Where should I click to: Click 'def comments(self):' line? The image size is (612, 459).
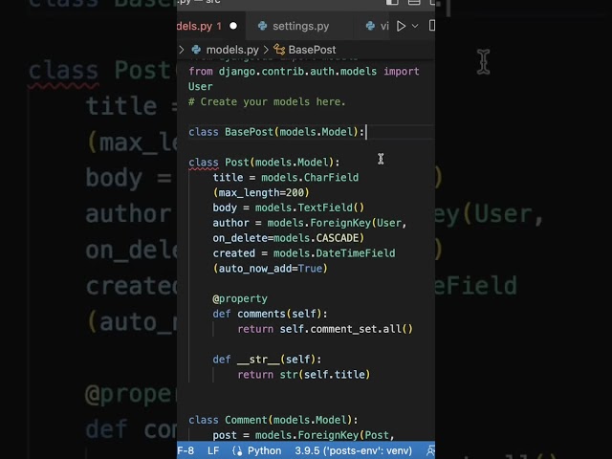[x=270, y=314]
